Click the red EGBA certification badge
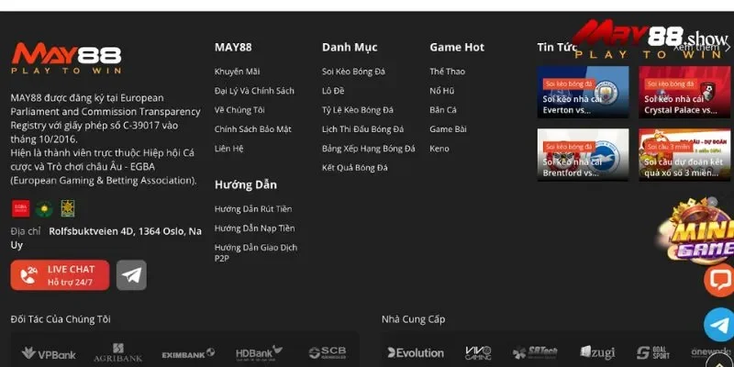This screenshot has width=734, height=367. [x=20, y=208]
